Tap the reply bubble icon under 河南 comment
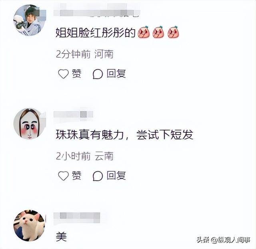 tap(98, 74)
